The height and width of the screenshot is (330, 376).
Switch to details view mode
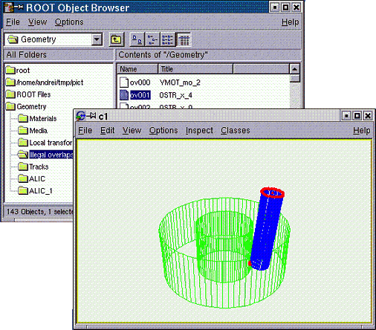tap(184, 39)
